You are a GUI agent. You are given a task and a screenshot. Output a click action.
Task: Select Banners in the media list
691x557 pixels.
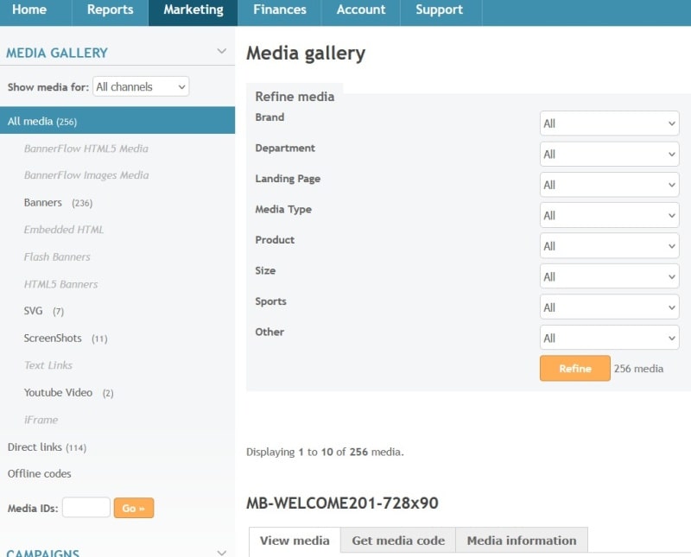(x=43, y=203)
